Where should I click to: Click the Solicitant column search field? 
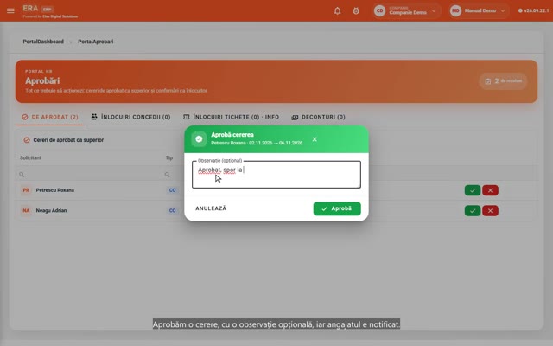pos(89,175)
